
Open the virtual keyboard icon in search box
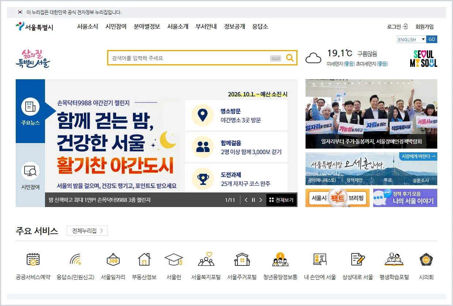pyautogui.click(x=276, y=58)
